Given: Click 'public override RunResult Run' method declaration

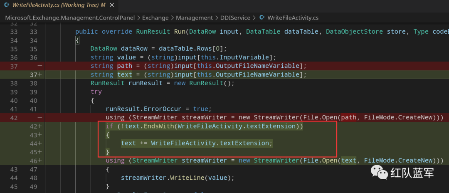Looking at the screenshot, I should (x=130, y=32).
